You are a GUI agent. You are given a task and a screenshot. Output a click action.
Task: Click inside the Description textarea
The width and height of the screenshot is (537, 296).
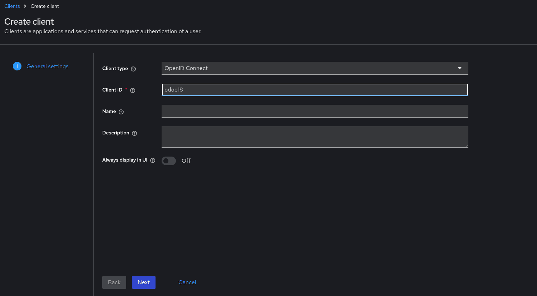315,137
